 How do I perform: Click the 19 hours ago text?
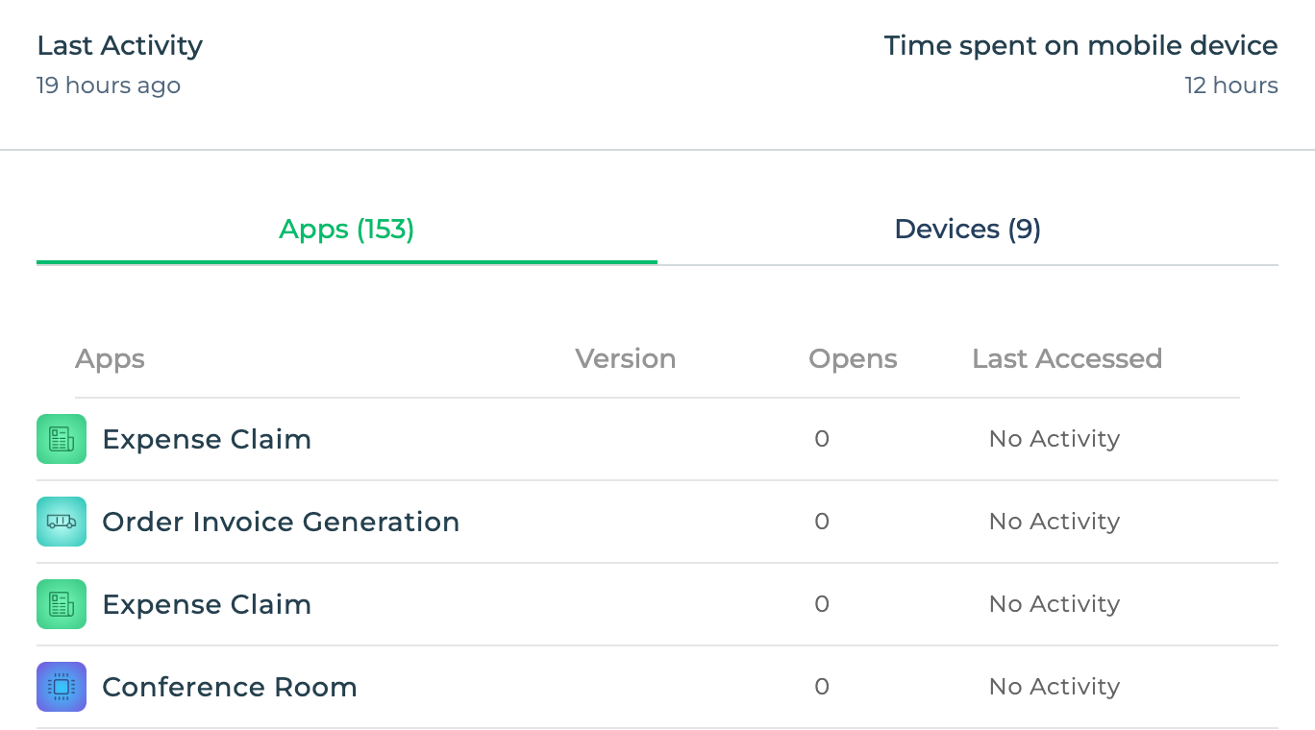109,85
